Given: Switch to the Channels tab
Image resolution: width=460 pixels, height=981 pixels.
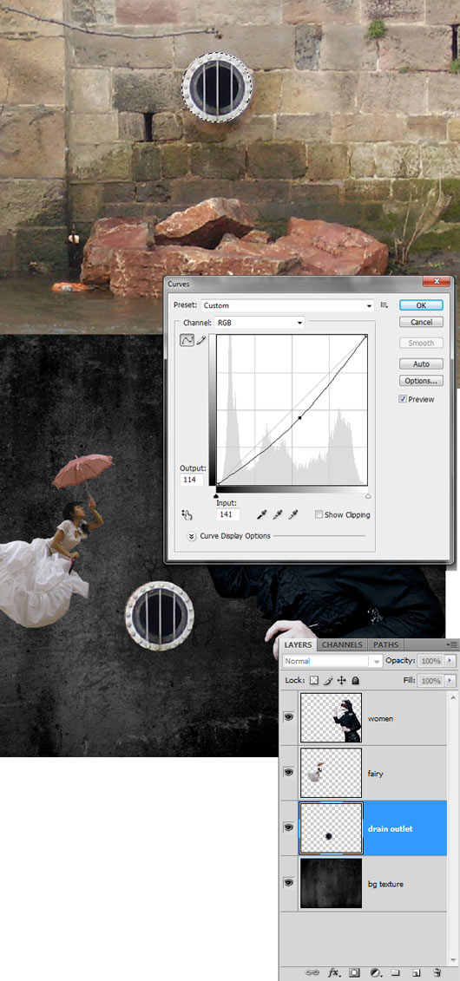Looking at the screenshot, I should (x=342, y=644).
